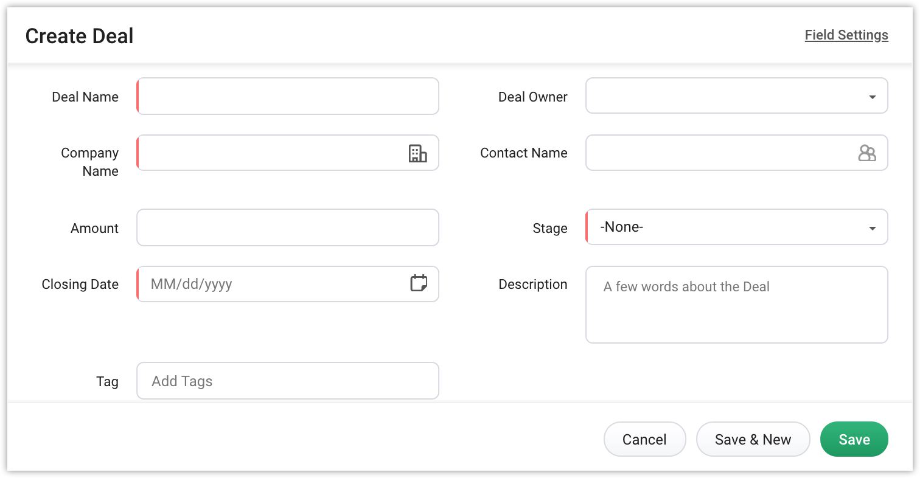Click the Stage field label
The width and height of the screenshot is (920, 478).
(550, 229)
